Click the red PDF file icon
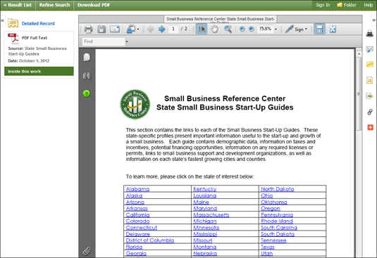 click(x=13, y=39)
